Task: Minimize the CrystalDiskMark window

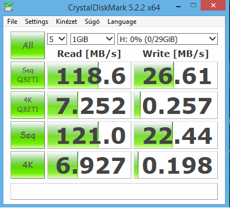Action: click(178, 6)
